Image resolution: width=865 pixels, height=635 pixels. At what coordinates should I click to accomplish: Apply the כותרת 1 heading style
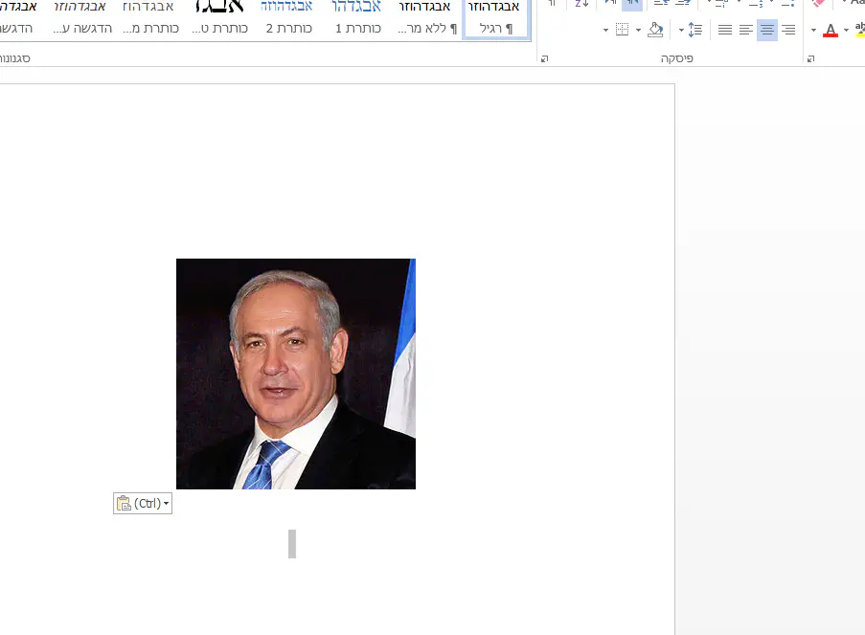(x=357, y=19)
